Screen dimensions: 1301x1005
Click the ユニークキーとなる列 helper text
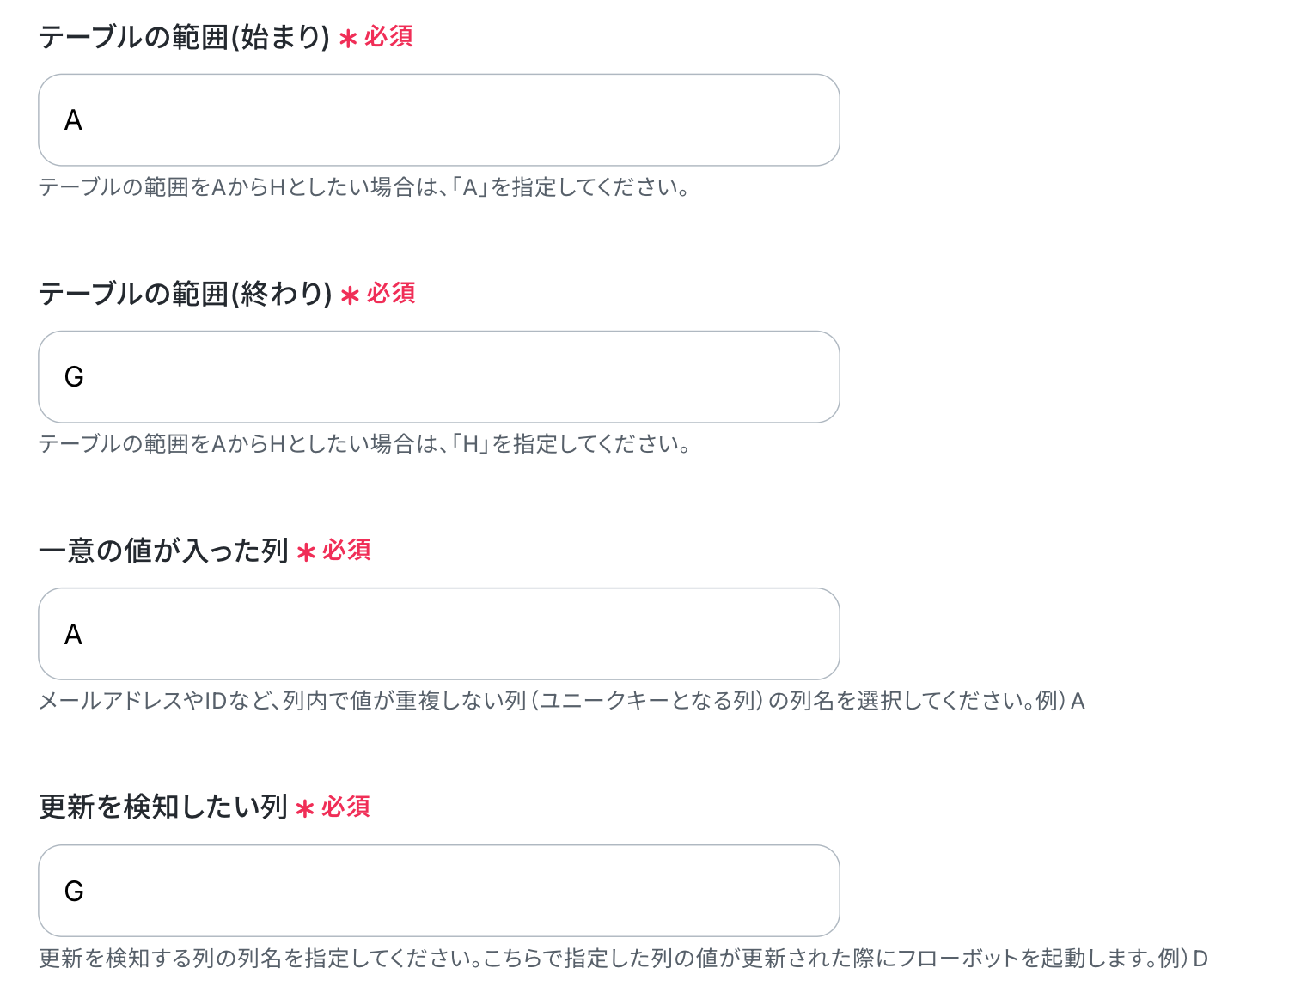[x=562, y=701]
